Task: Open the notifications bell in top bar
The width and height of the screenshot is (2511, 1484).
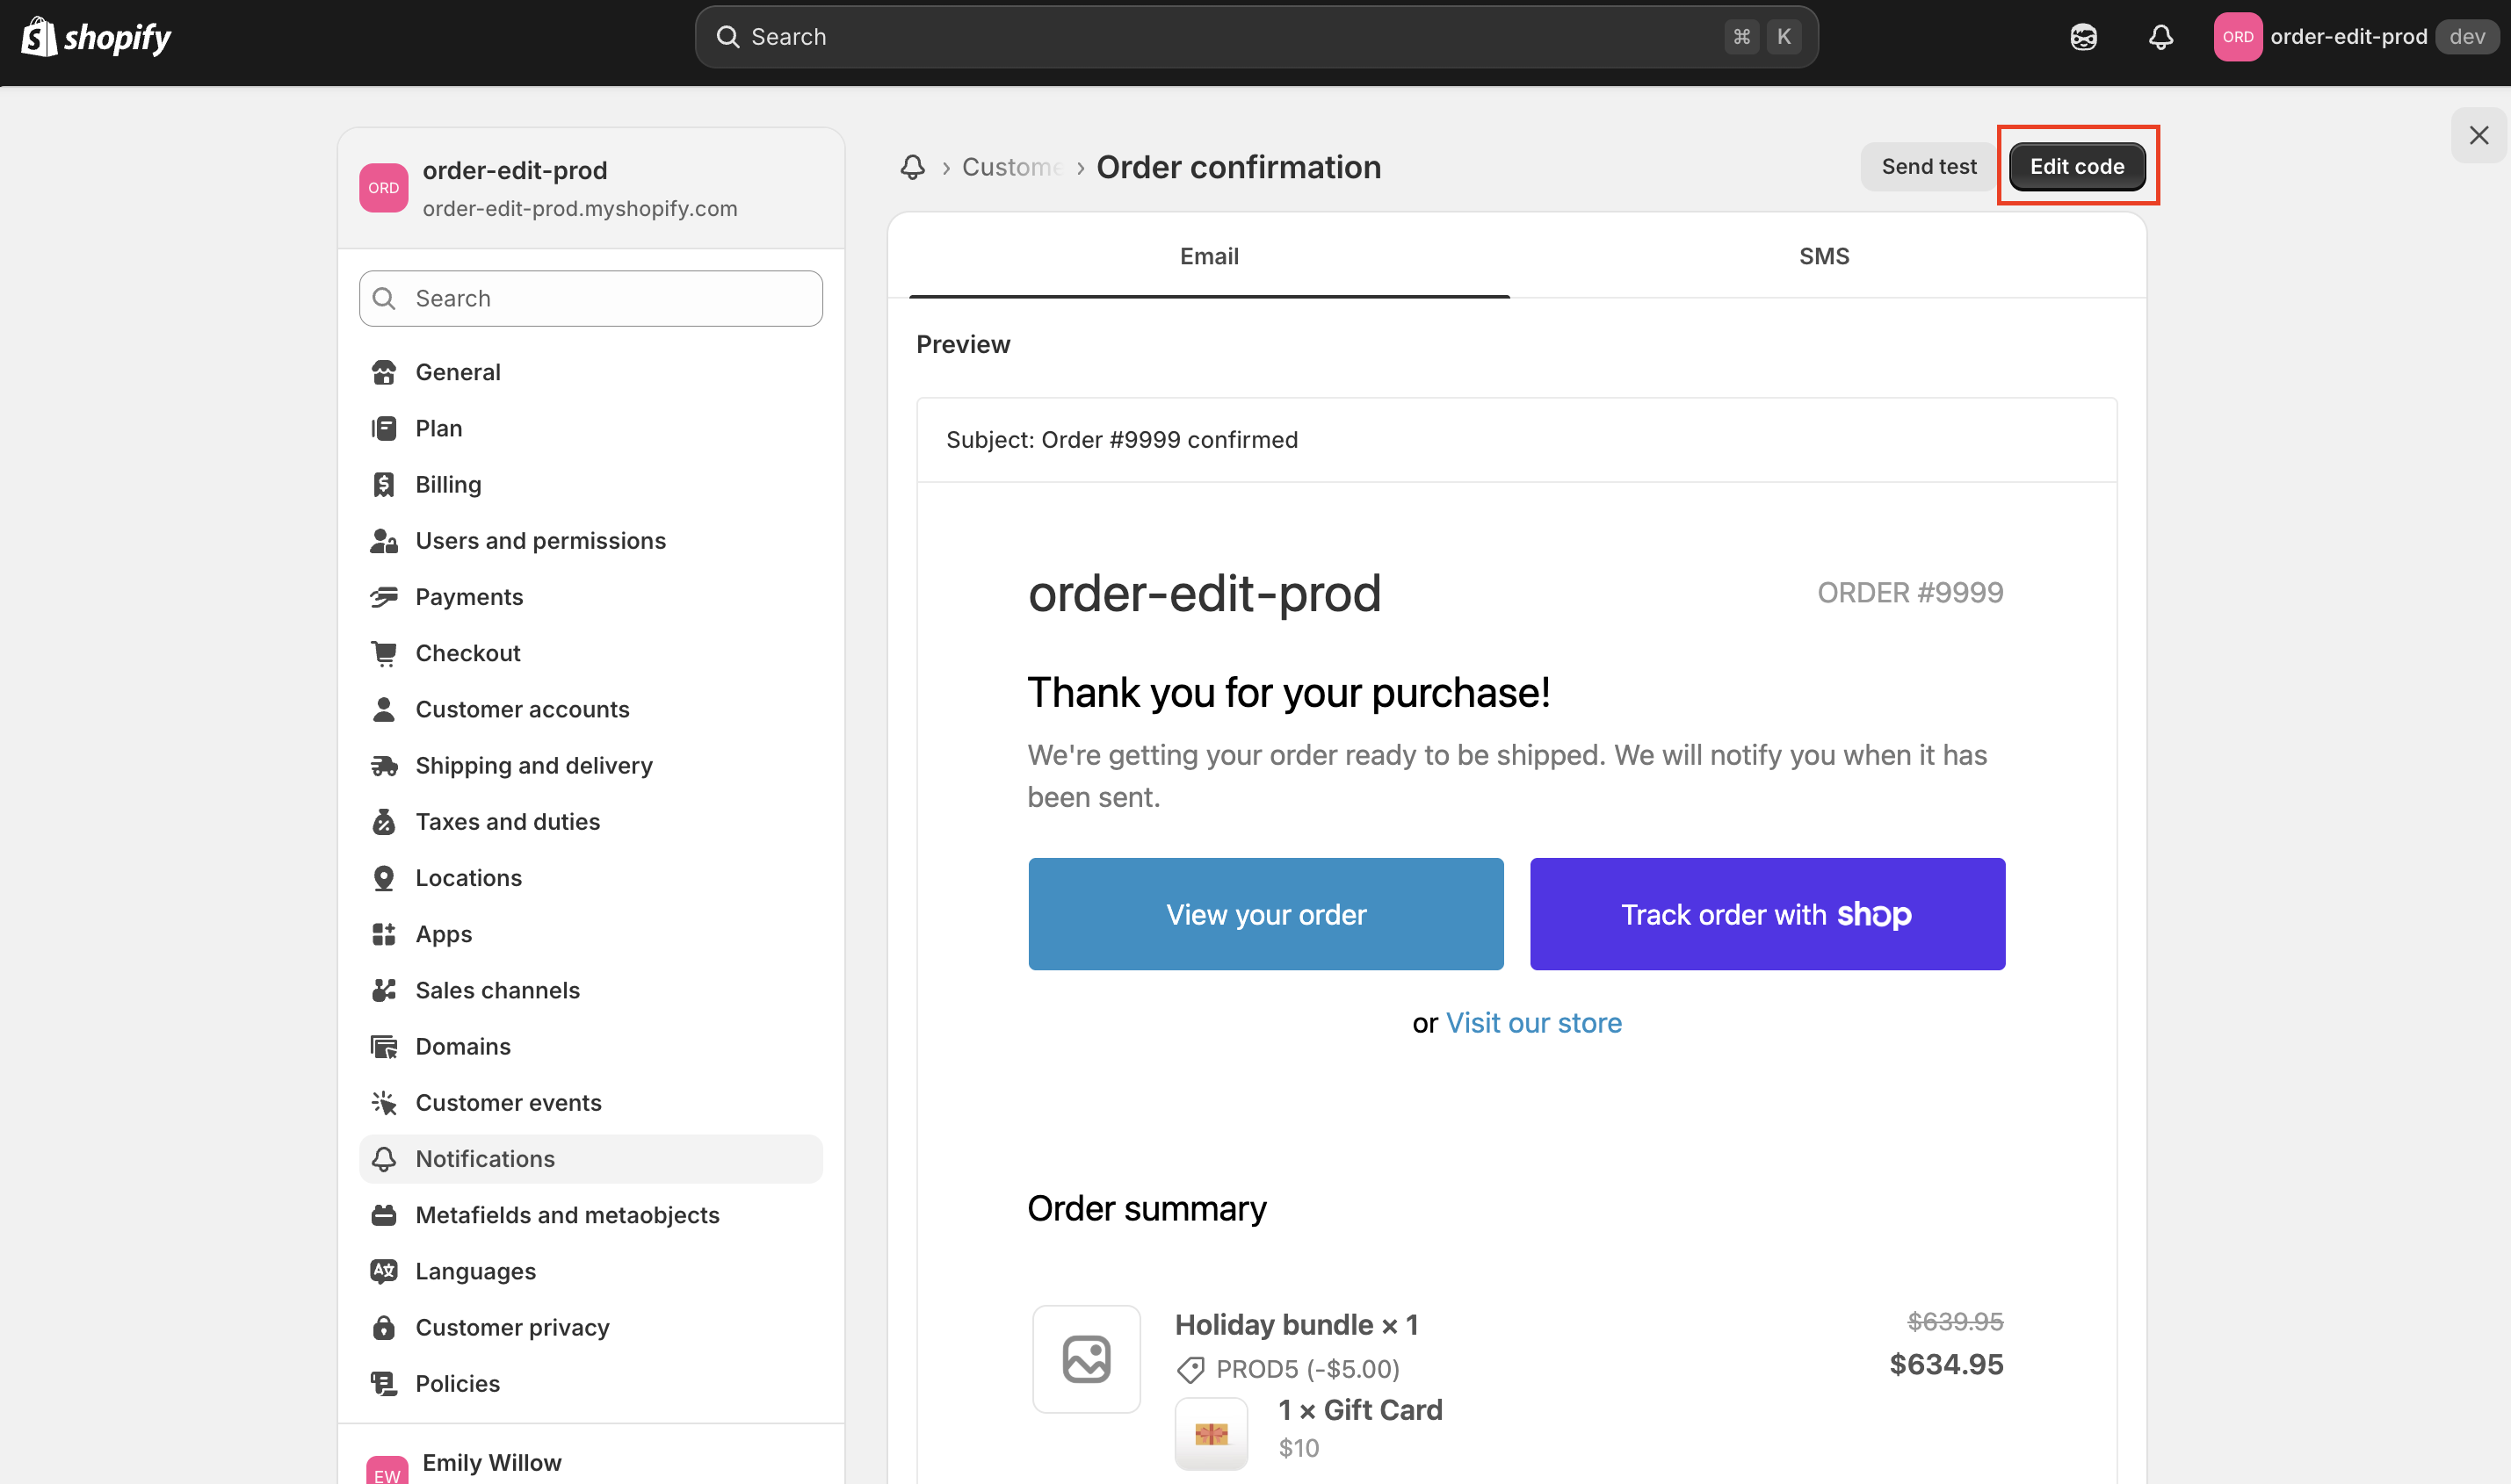Action: (2160, 37)
